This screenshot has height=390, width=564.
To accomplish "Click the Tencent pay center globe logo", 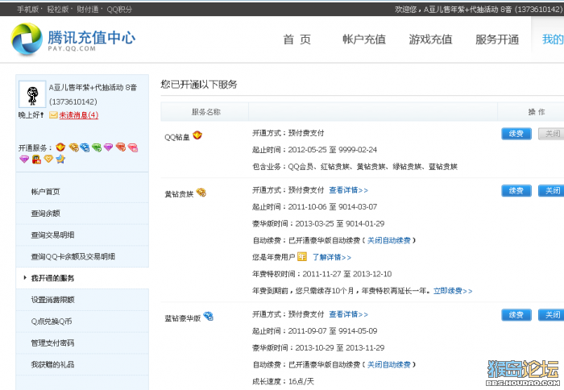I will (x=27, y=39).
